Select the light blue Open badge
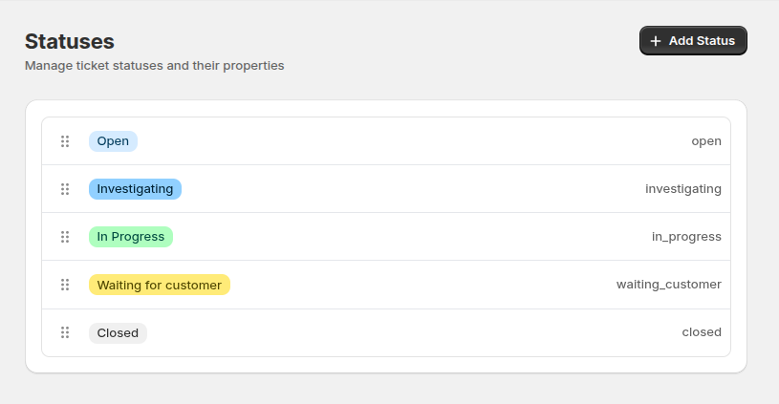Viewport: 779px width, 404px height. pos(113,141)
